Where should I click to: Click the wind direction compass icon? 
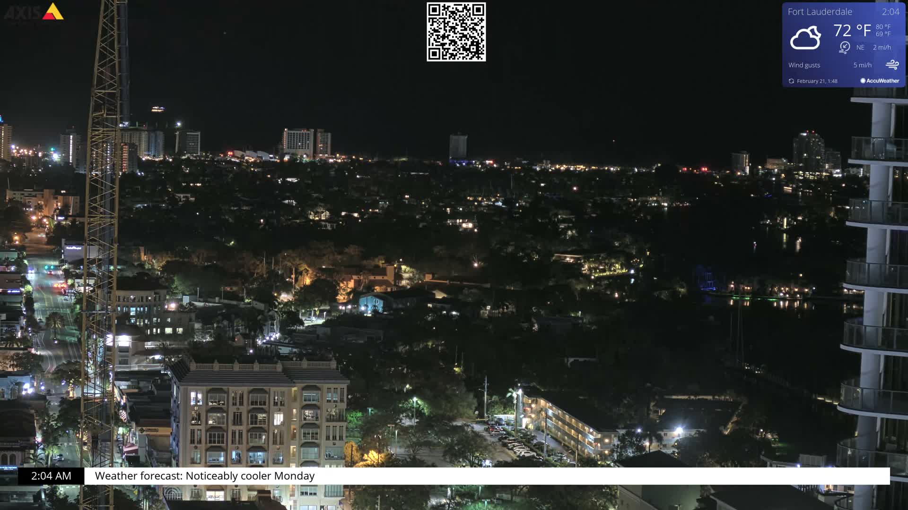point(845,47)
